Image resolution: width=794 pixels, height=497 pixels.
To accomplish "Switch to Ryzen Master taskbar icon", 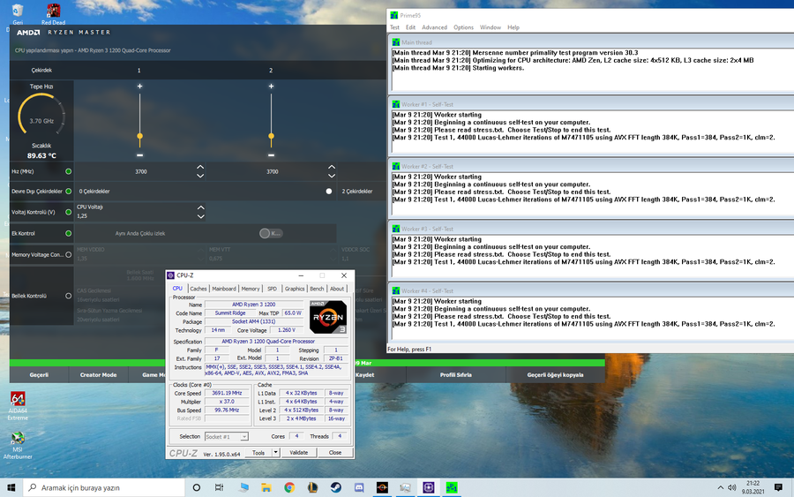I will point(382,487).
